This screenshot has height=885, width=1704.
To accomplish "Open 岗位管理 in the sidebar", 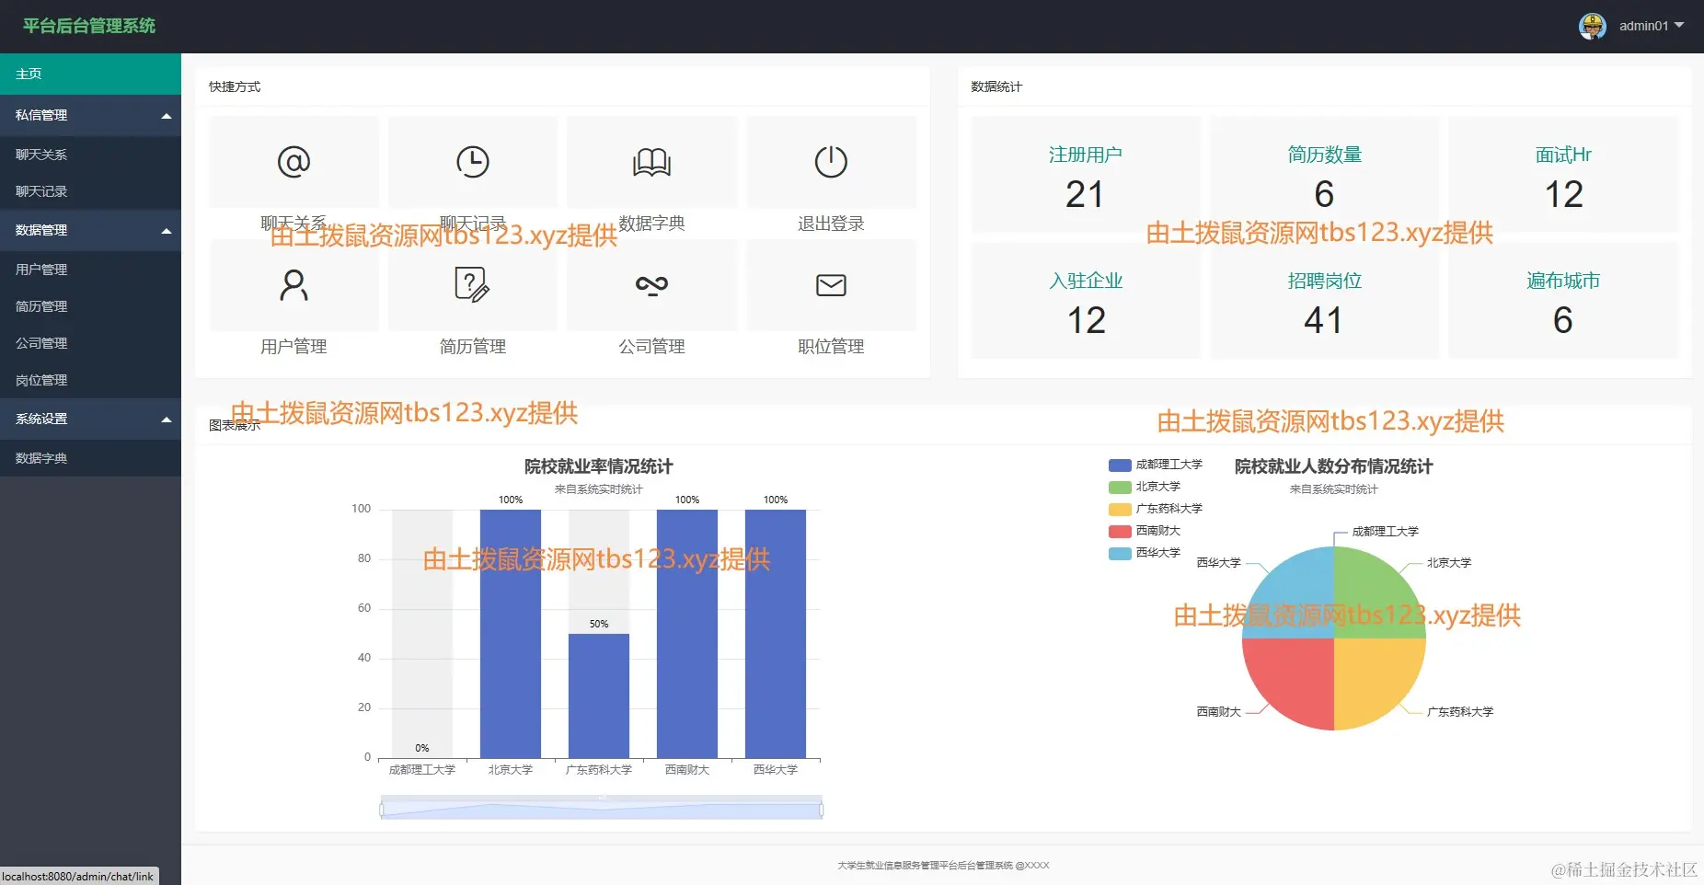I will (x=90, y=380).
